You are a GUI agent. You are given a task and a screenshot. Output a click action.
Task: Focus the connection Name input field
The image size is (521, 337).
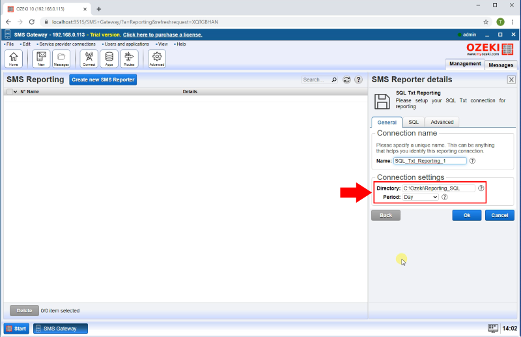(x=430, y=161)
